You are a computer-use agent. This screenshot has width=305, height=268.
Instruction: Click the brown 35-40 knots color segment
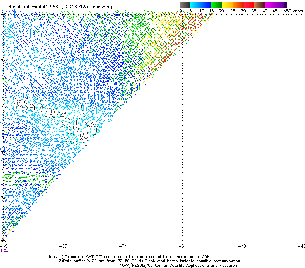point(260,5)
